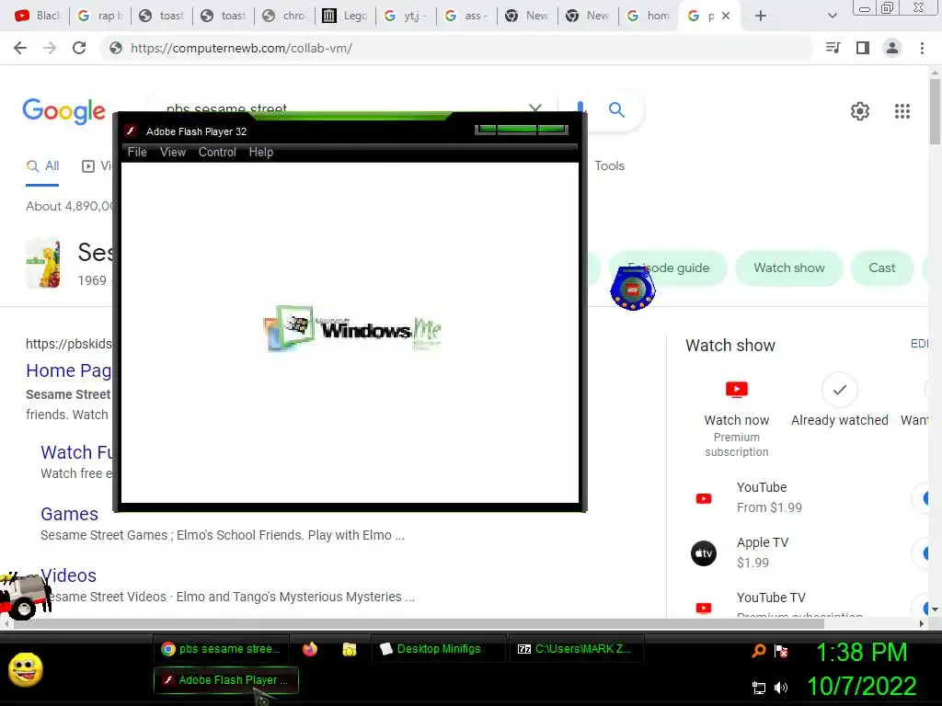Click the Windows Me logo in Flash
This screenshot has width=942, height=706.
(352, 329)
